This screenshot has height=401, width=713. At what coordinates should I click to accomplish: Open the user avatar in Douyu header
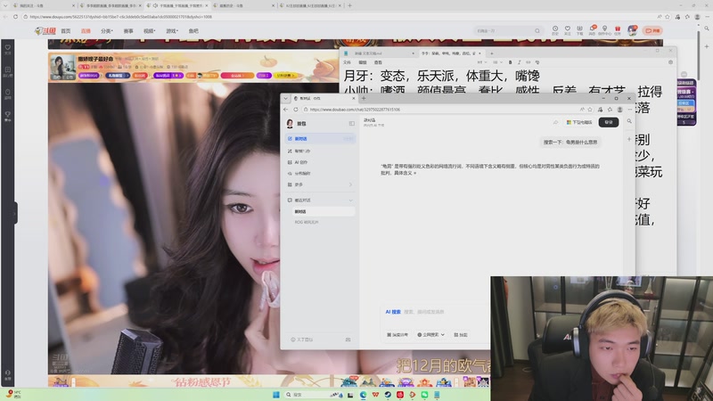(633, 30)
